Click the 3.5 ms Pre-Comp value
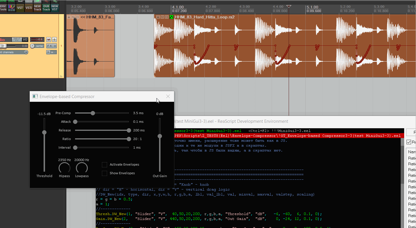416x228 pixels. point(138,113)
